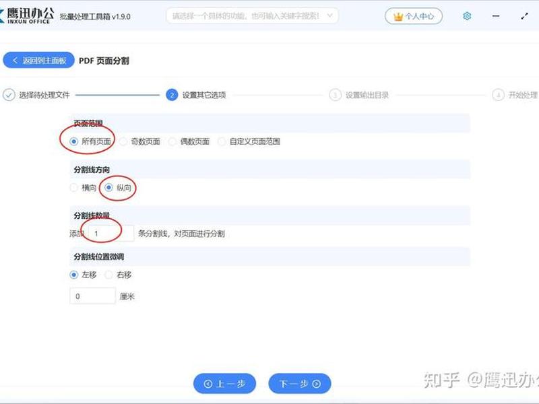Click the step 4 circle icon
539x404 pixels.
(498, 95)
